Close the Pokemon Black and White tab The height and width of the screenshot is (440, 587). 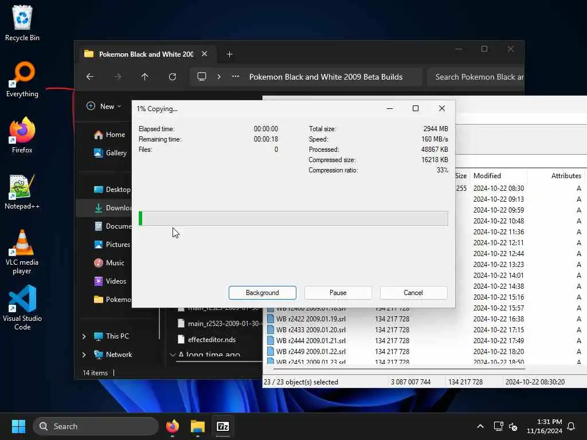(205, 54)
